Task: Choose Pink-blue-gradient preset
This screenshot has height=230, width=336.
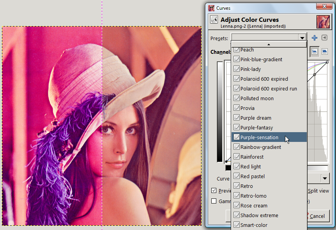Action: pos(269,59)
